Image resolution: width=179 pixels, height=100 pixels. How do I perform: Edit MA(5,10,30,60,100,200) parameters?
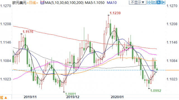64,2
